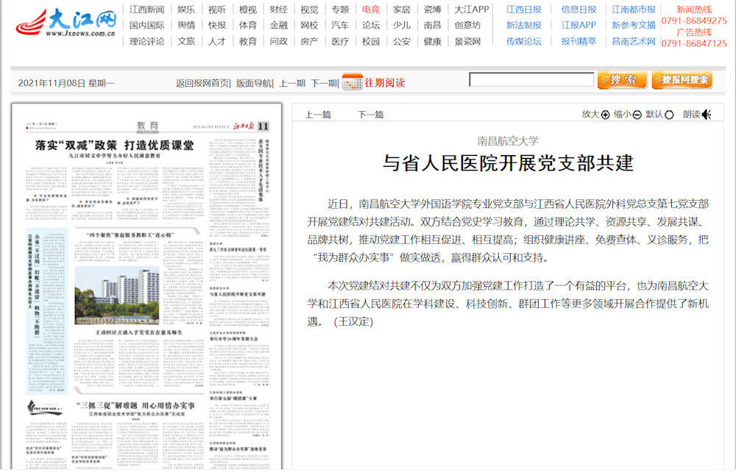Click 返回报网首页 link

[202, 83]
